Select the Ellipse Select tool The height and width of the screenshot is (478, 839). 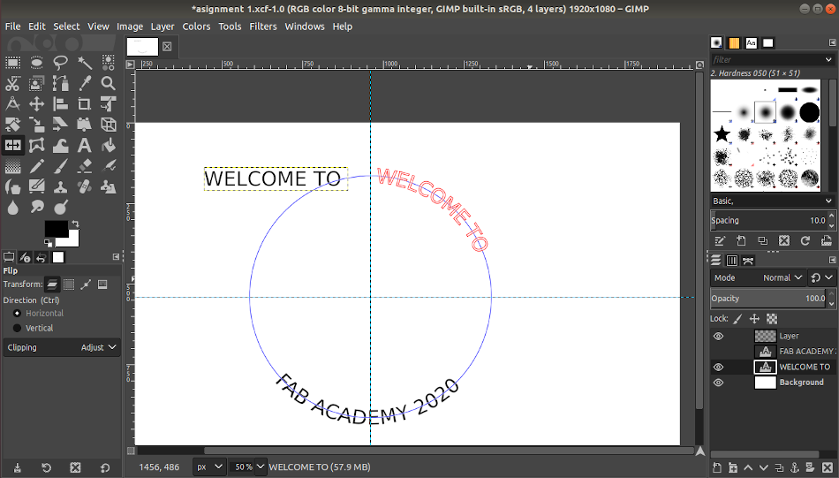click(x=36, y=63)
